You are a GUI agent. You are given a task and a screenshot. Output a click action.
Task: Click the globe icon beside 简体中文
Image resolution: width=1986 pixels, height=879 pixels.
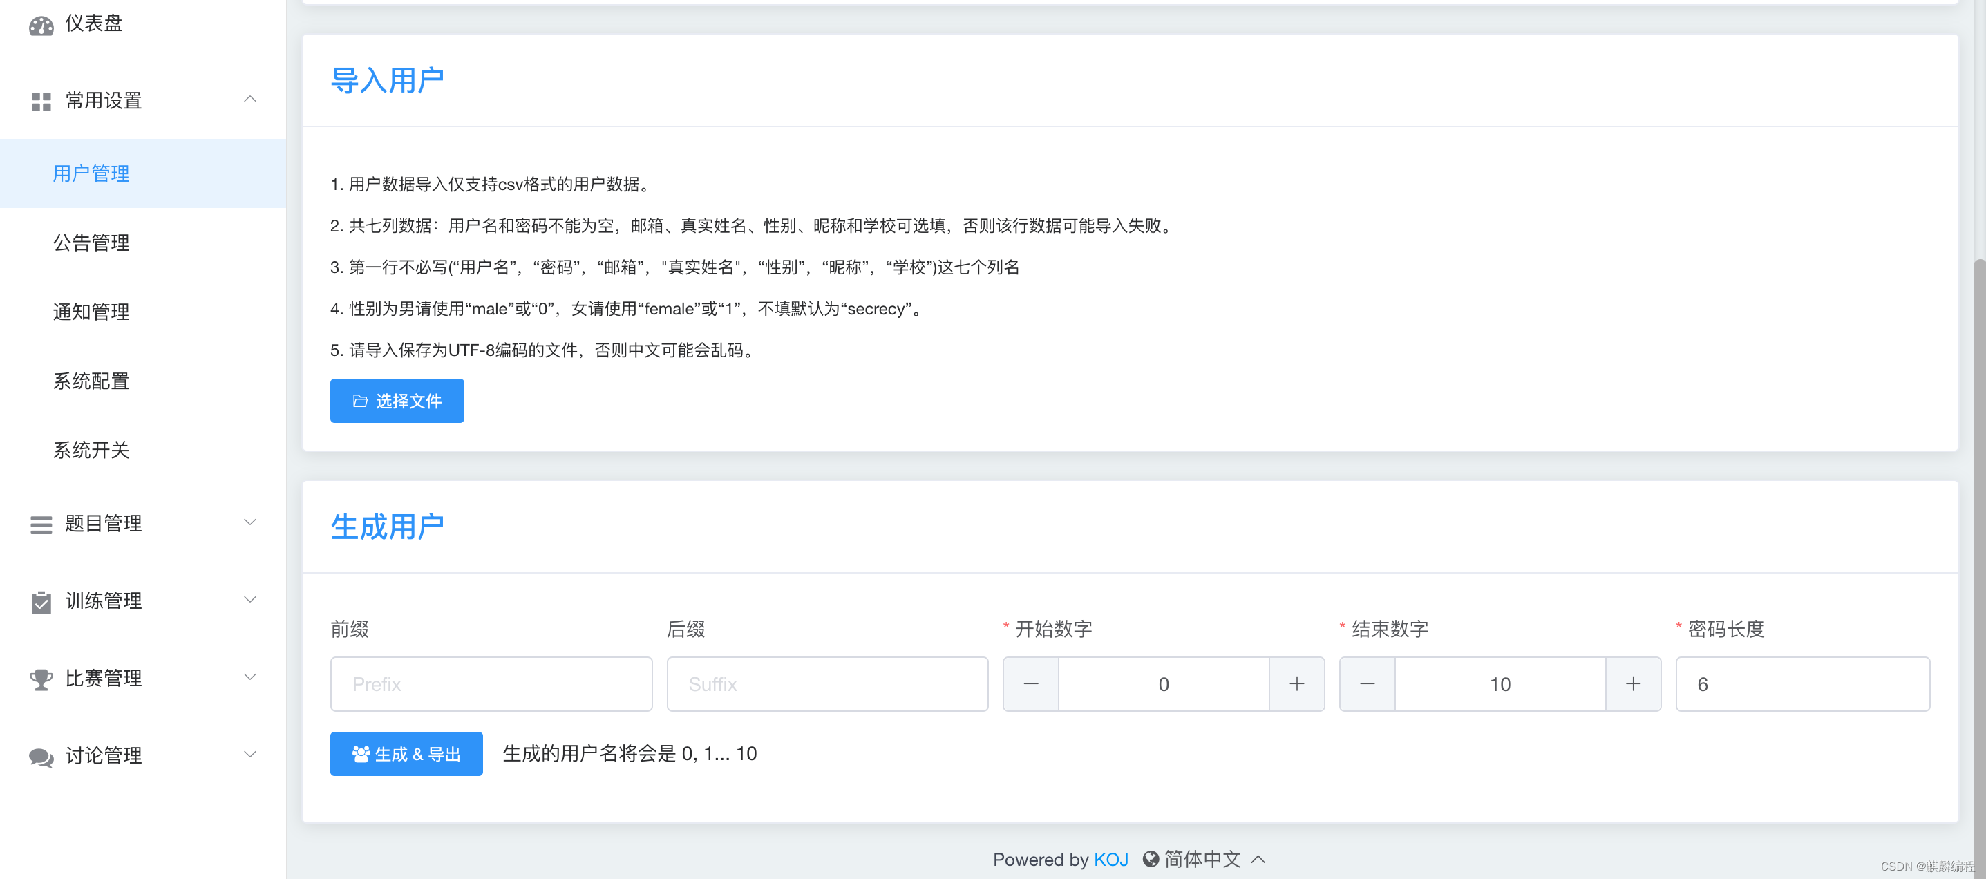coord(1151,859)
